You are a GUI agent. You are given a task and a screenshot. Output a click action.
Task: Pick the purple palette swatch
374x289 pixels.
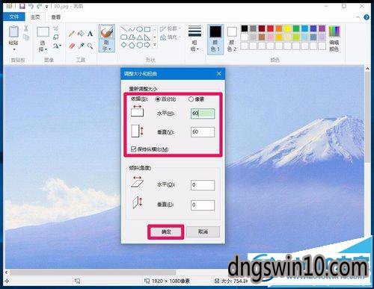tap(322, 28)
